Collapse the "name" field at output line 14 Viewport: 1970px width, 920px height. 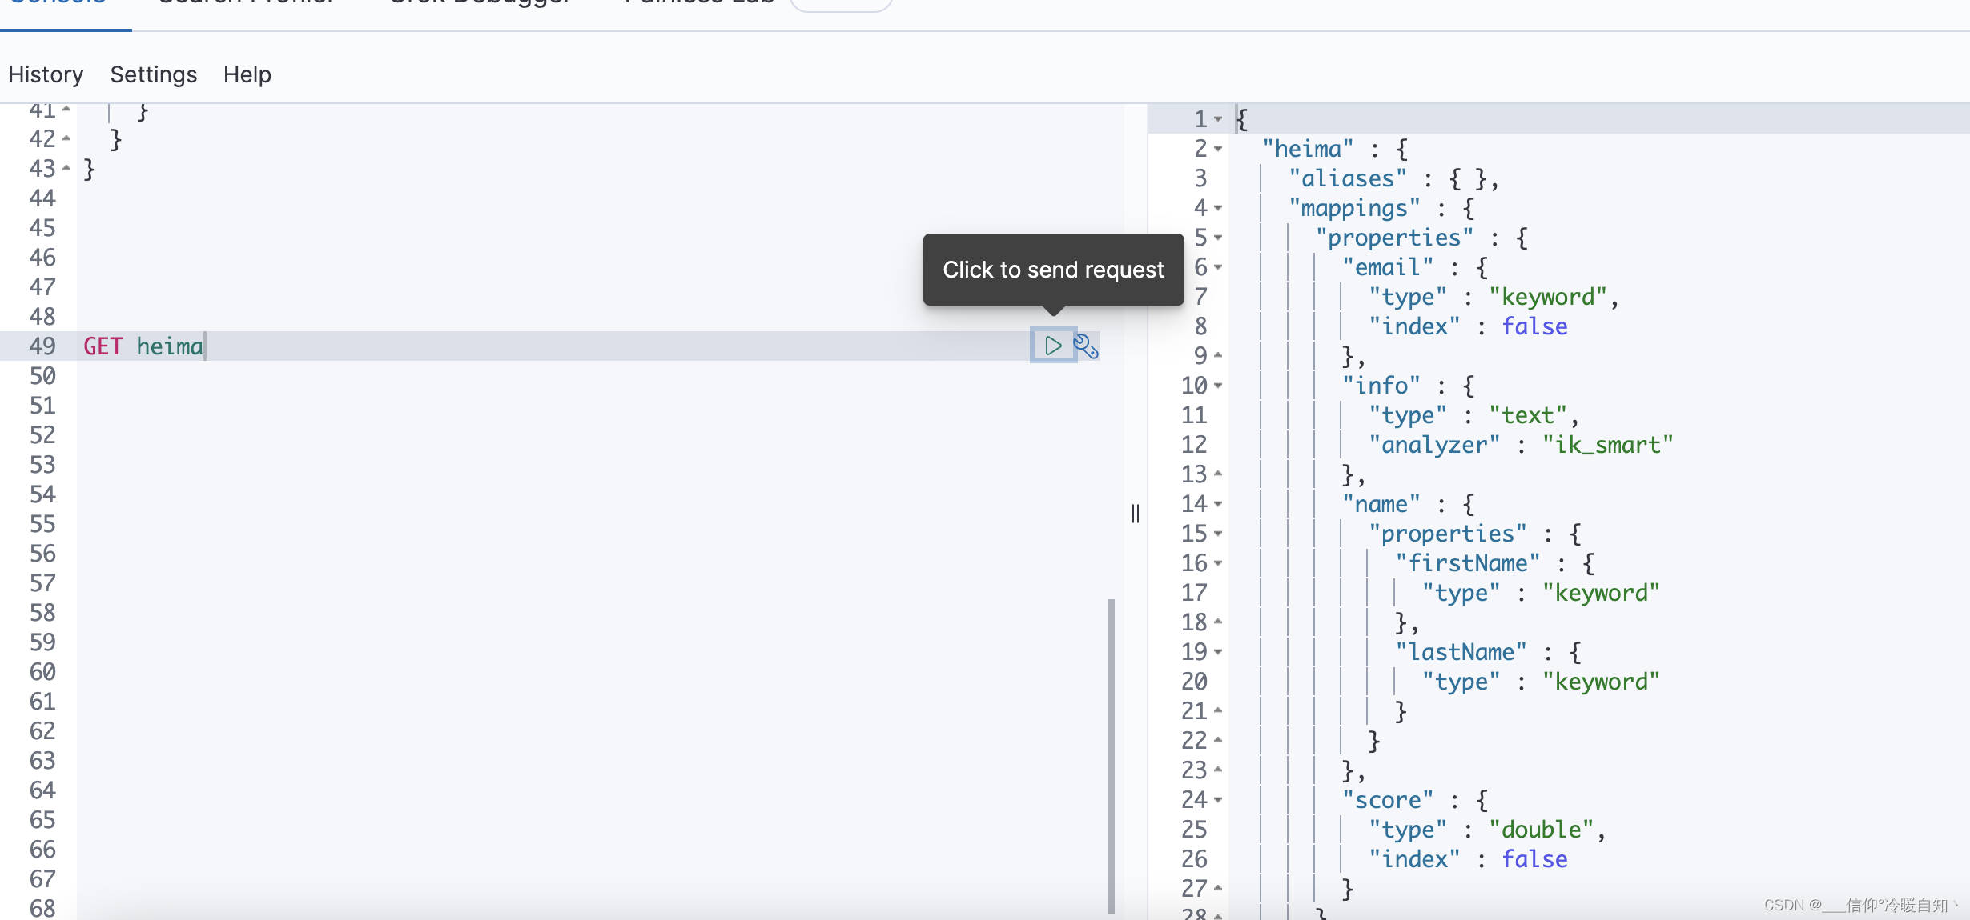click(x=1218, y=504)
